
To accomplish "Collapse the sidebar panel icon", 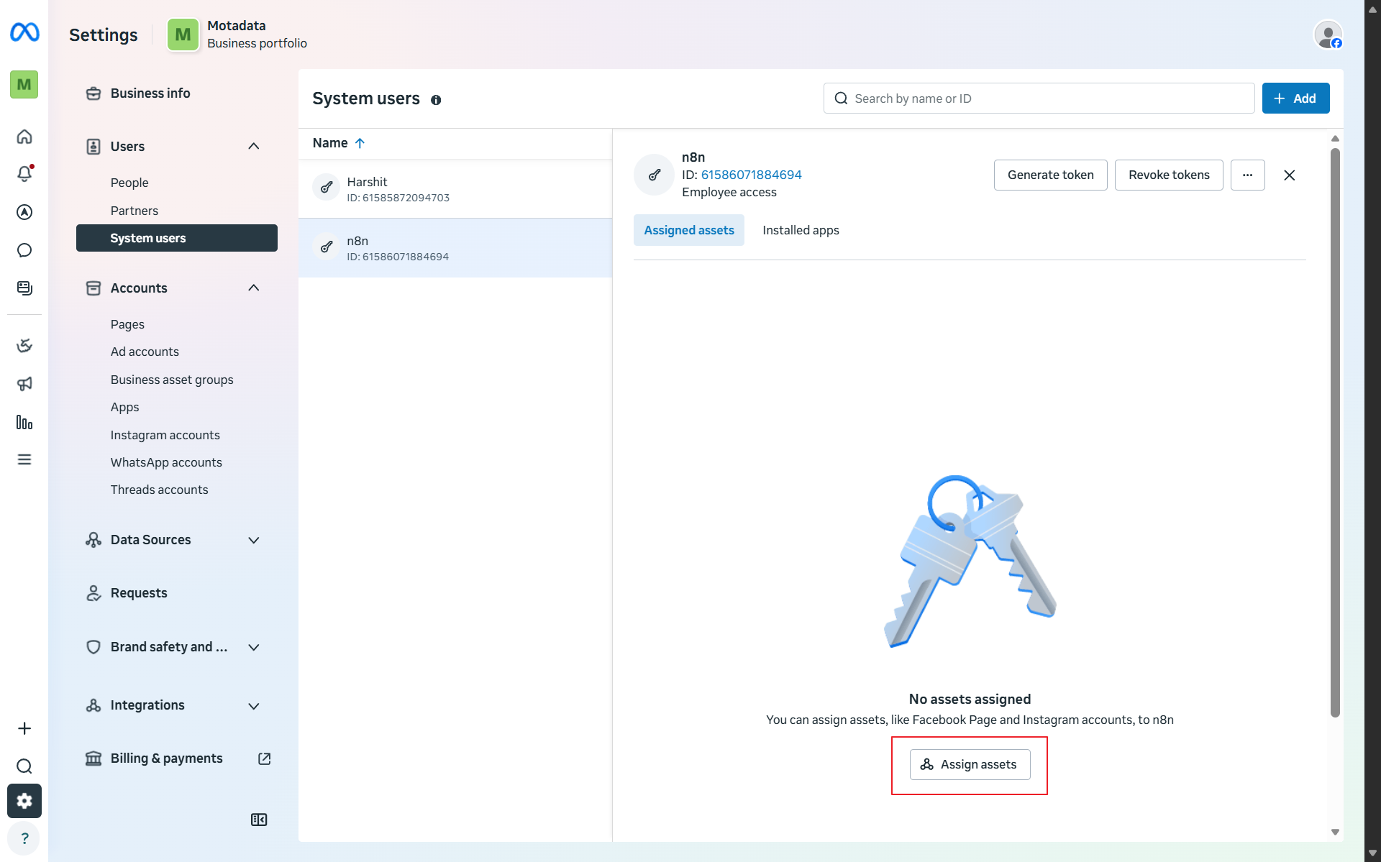I will point(259,820).
